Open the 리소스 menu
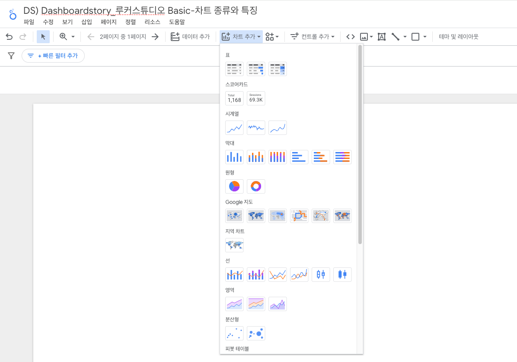Viewport: 517px width, 362px height. 152,22
